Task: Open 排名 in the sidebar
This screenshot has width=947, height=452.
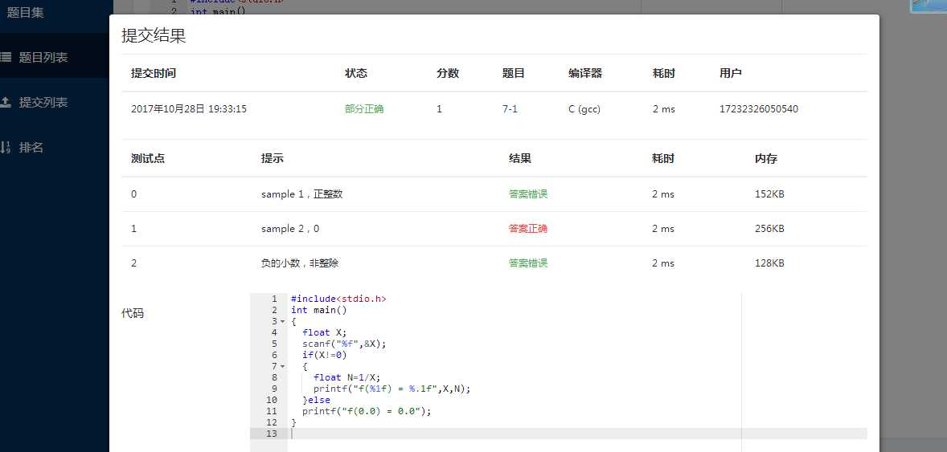Action: 31,147
